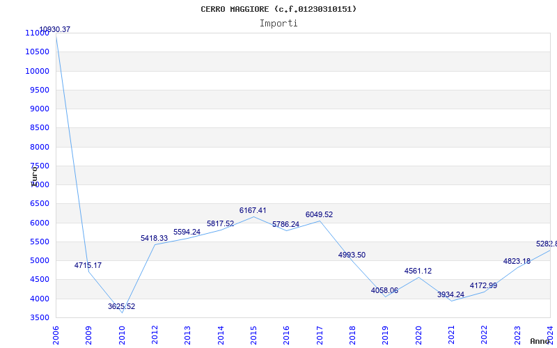This screenshot has width=557, height=348.
Task: Click the 2009 x-axis year label
Action: point(89,335)
